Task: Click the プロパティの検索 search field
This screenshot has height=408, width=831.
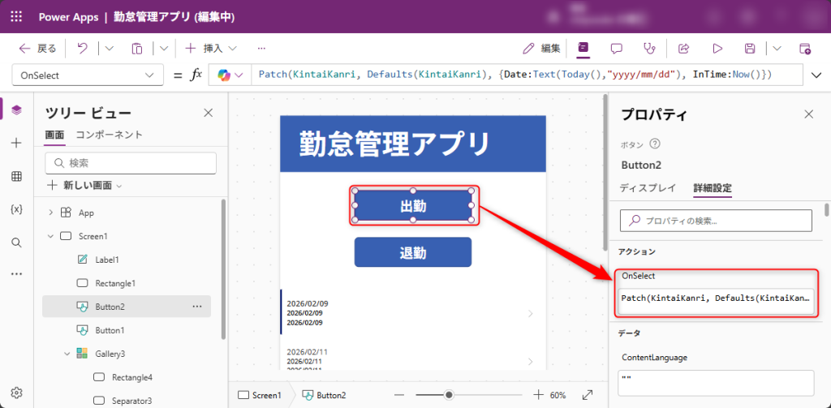Action: click(716, 221)
